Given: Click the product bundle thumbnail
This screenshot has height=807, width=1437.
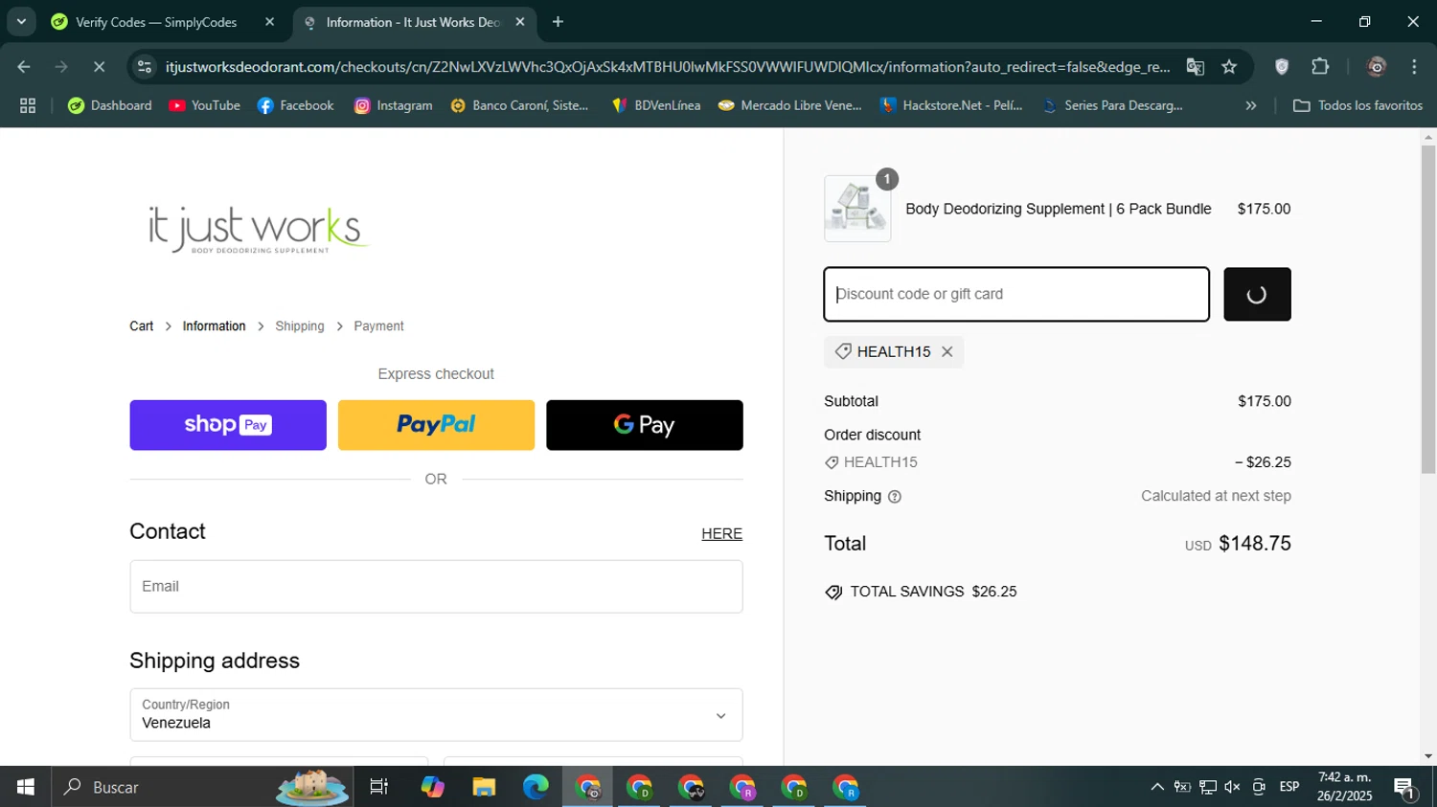Looking at the screenshot, I should coord(857,209).
